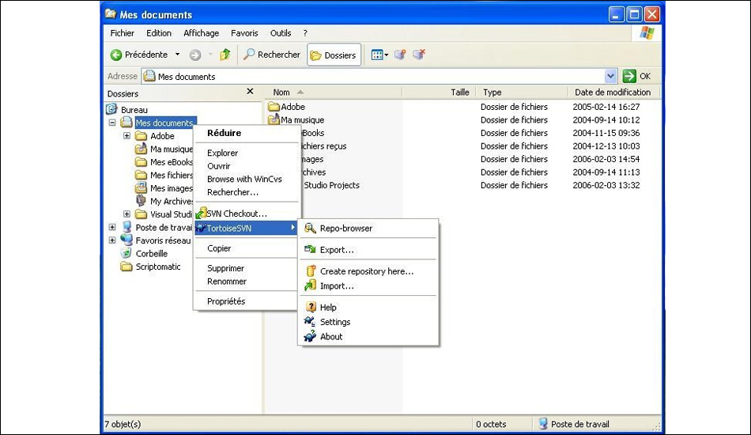Sort by Date de modification header
Screen dimensions: 751x435
(613, 92)
